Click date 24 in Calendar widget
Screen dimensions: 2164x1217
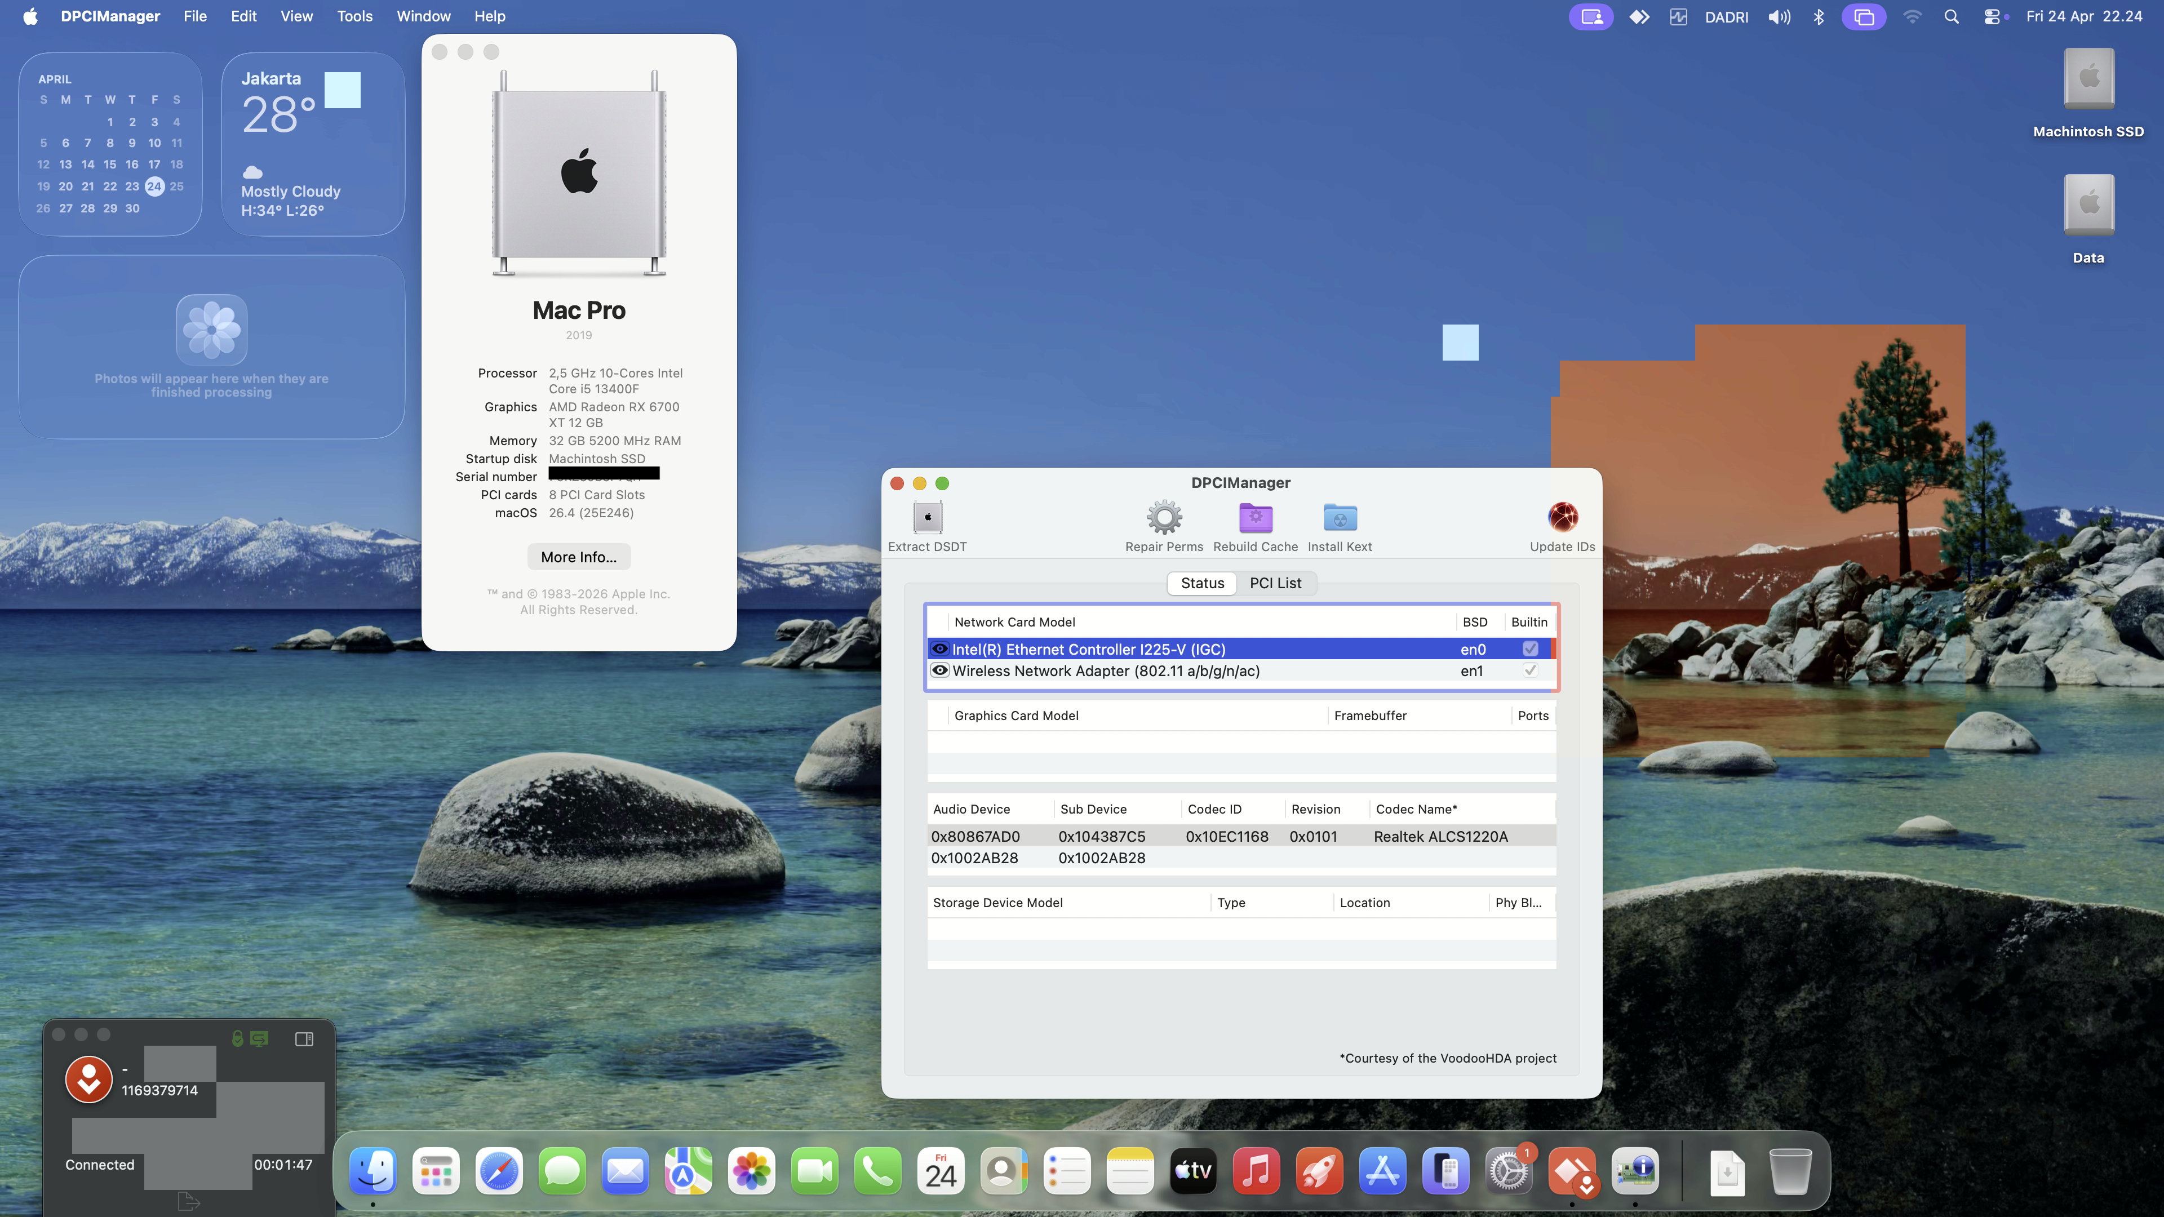pos(154,186)
